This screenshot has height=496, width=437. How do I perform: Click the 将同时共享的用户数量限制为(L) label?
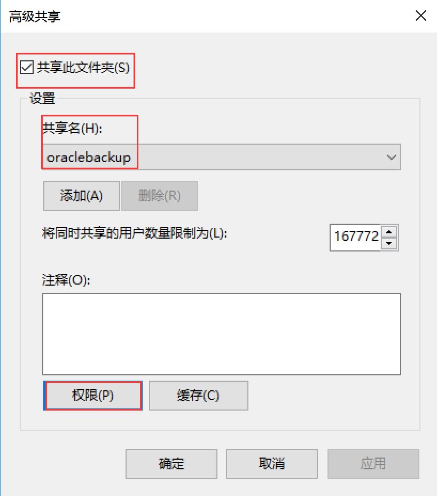pos(135,233)
